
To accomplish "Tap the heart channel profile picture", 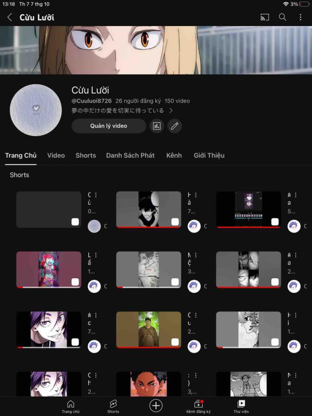I will [x=36, y=110].
